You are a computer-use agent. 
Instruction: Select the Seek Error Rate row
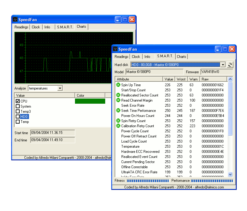[x=171, y=105]
